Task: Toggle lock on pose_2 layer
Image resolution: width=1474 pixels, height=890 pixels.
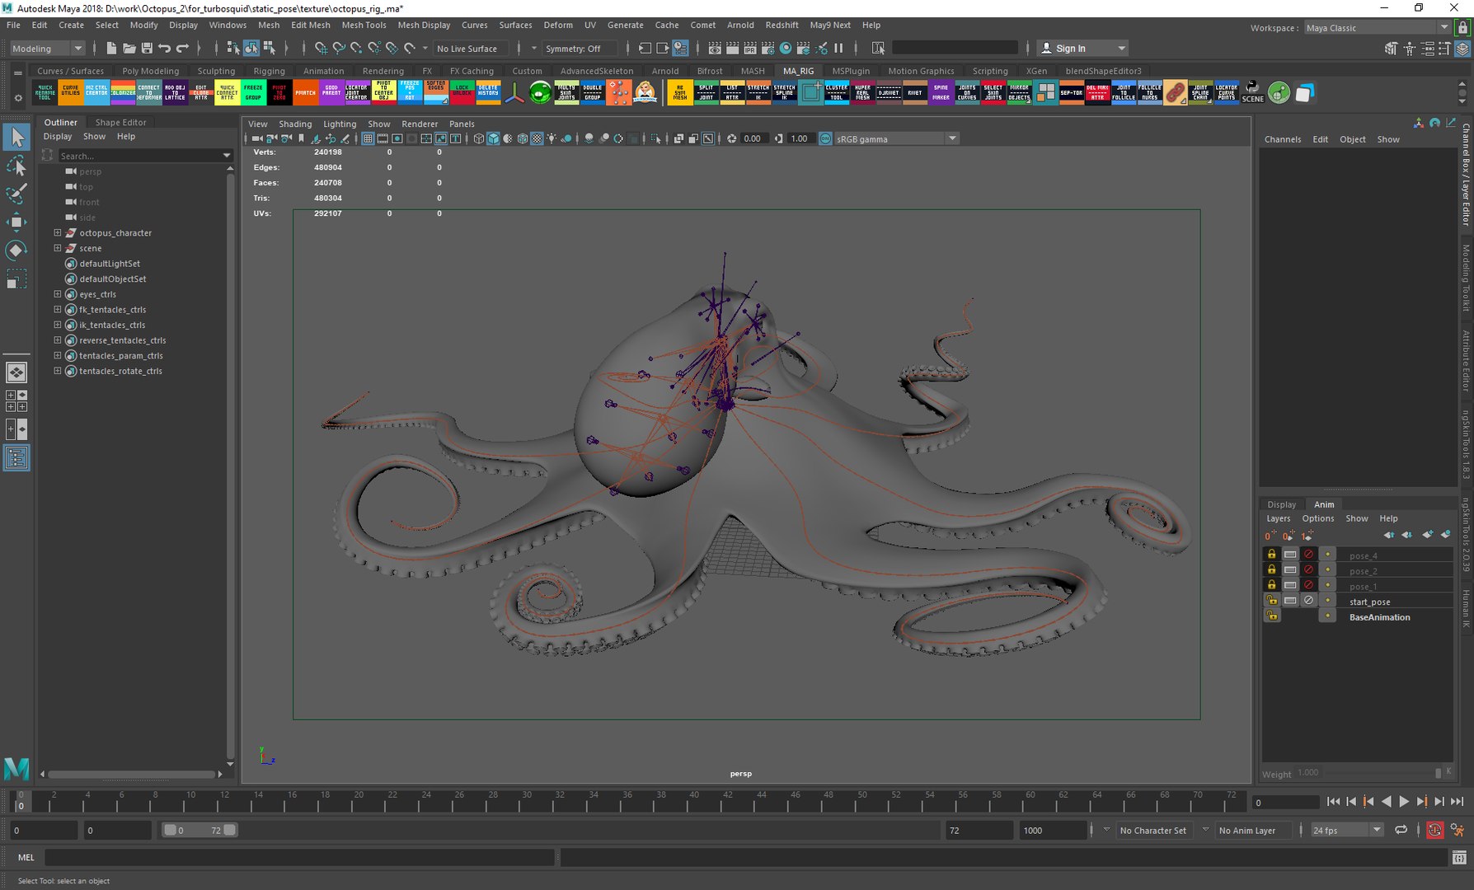Action: 1271,570
